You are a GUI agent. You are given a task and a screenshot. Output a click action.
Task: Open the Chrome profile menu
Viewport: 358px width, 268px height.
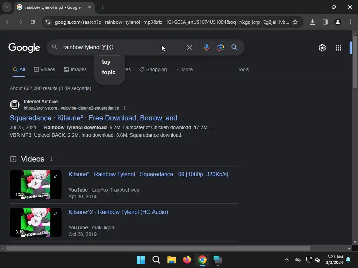click(337, 22)
